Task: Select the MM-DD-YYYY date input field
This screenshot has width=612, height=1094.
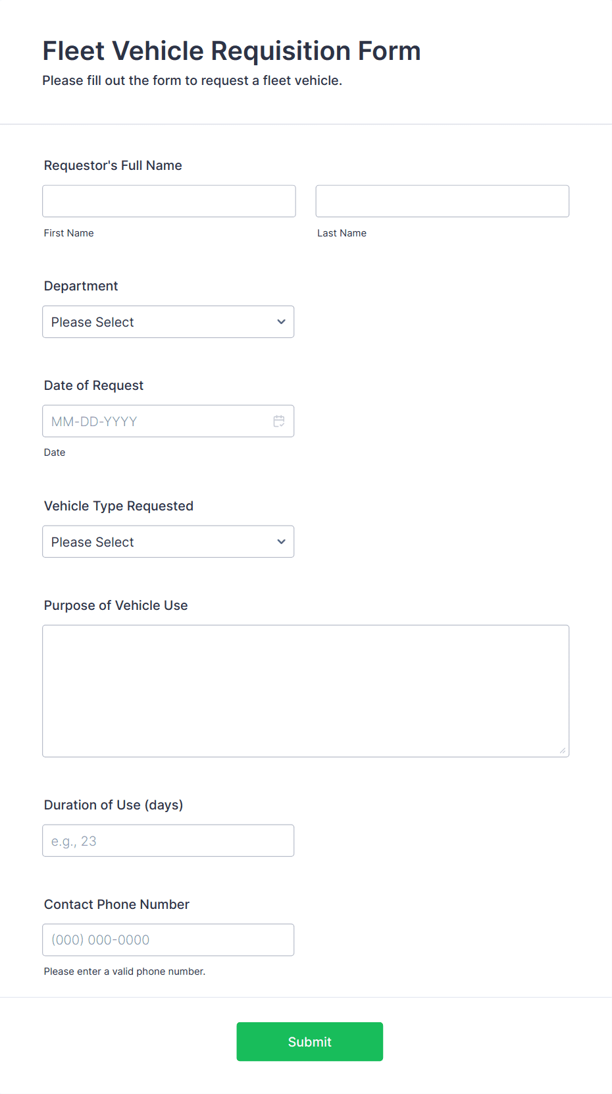Action: 158,421
